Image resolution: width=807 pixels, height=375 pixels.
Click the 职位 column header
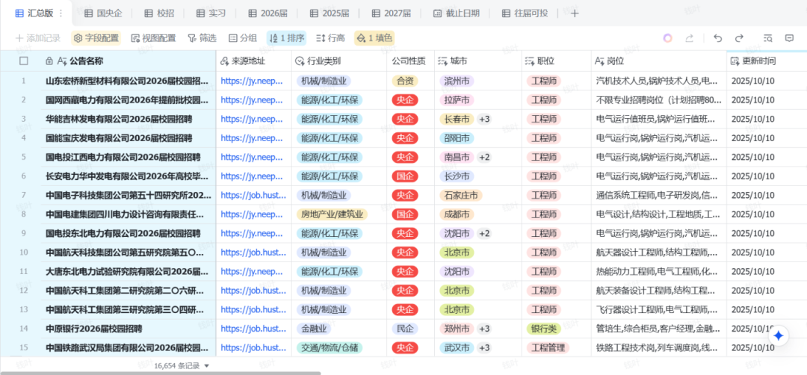pos(557,61)
